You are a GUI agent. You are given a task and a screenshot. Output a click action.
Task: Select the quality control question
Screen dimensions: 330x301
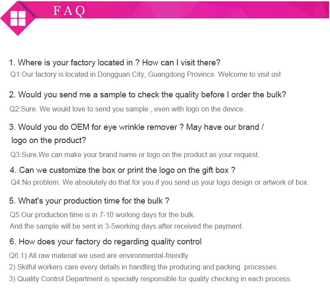point(105,242)
